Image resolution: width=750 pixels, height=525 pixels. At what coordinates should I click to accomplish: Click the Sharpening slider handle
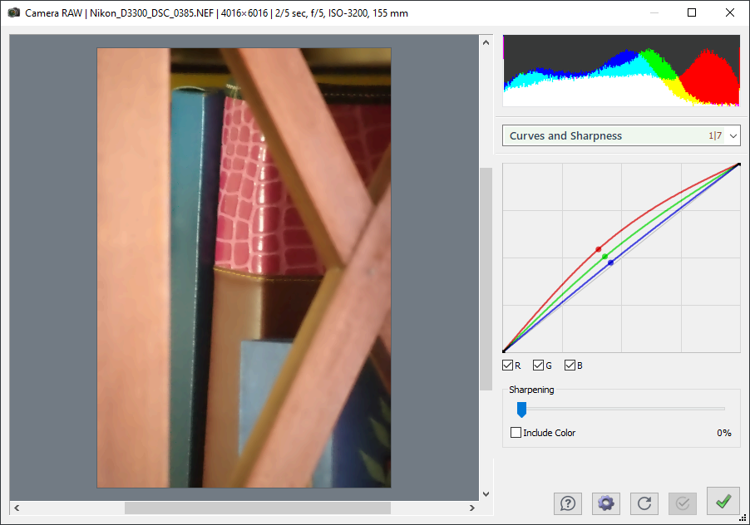tap(521, 409)
